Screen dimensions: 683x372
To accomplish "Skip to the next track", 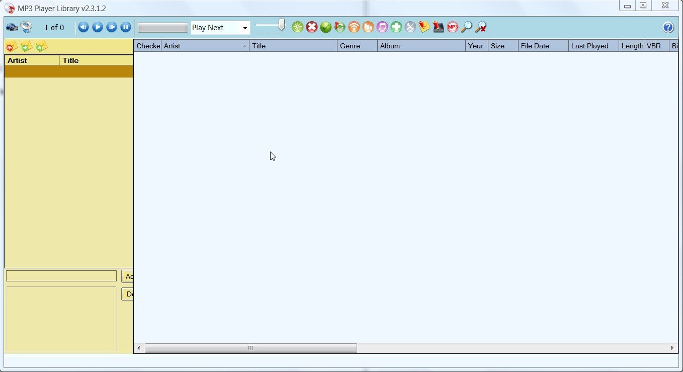I will pyautogui.click(x=111, y=27).
